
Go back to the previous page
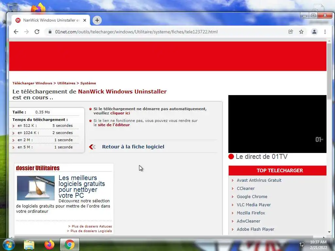pyautogui.click(x=16, y=32)
